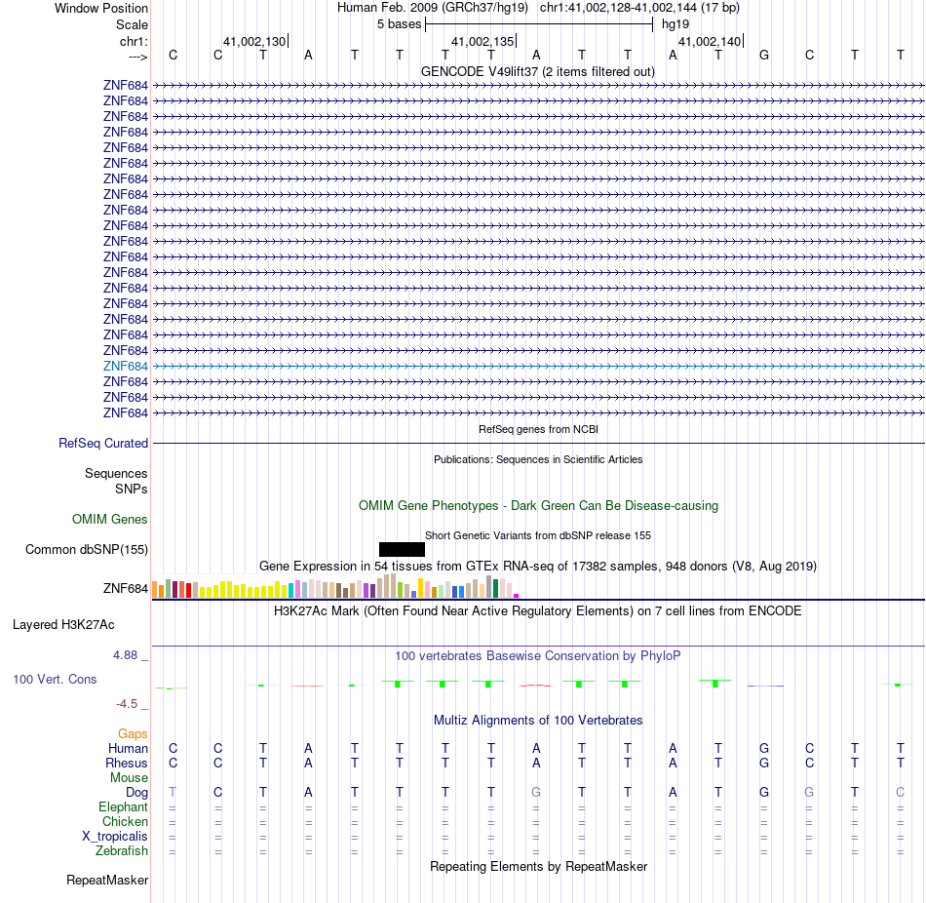Click the 'RefSeq genes from NCBI' title

[538, 429]
